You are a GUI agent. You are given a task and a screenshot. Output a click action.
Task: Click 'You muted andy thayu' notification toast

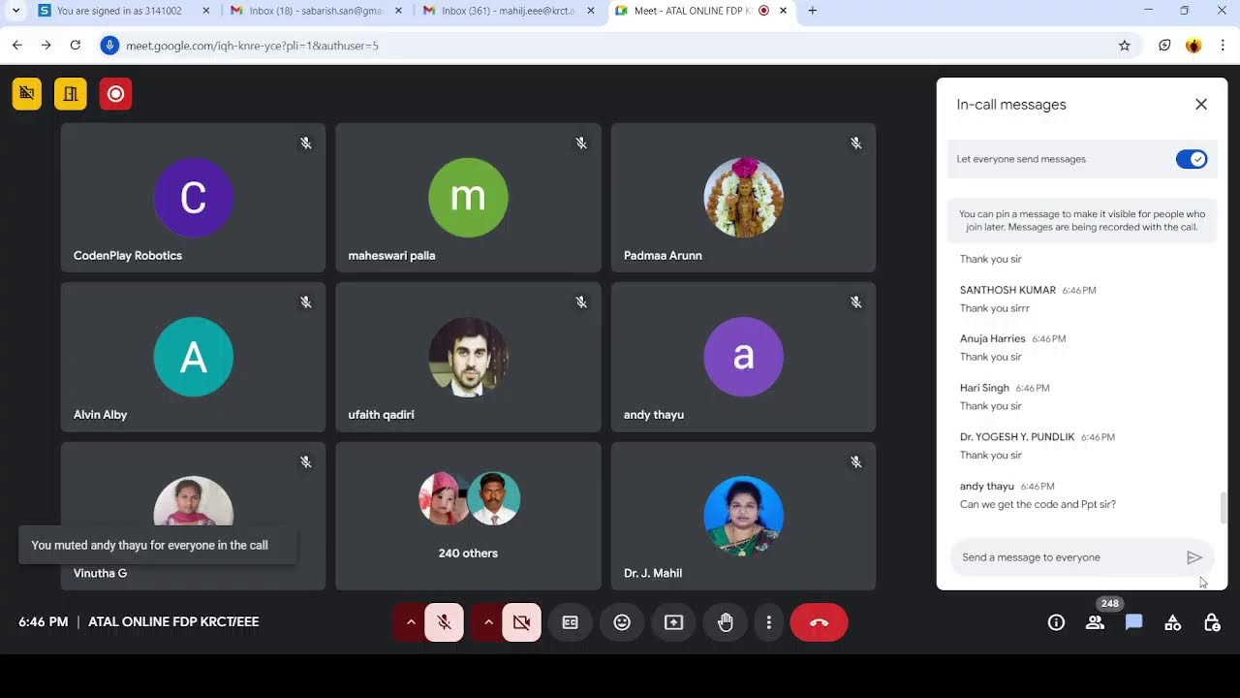tap(158, 545)
